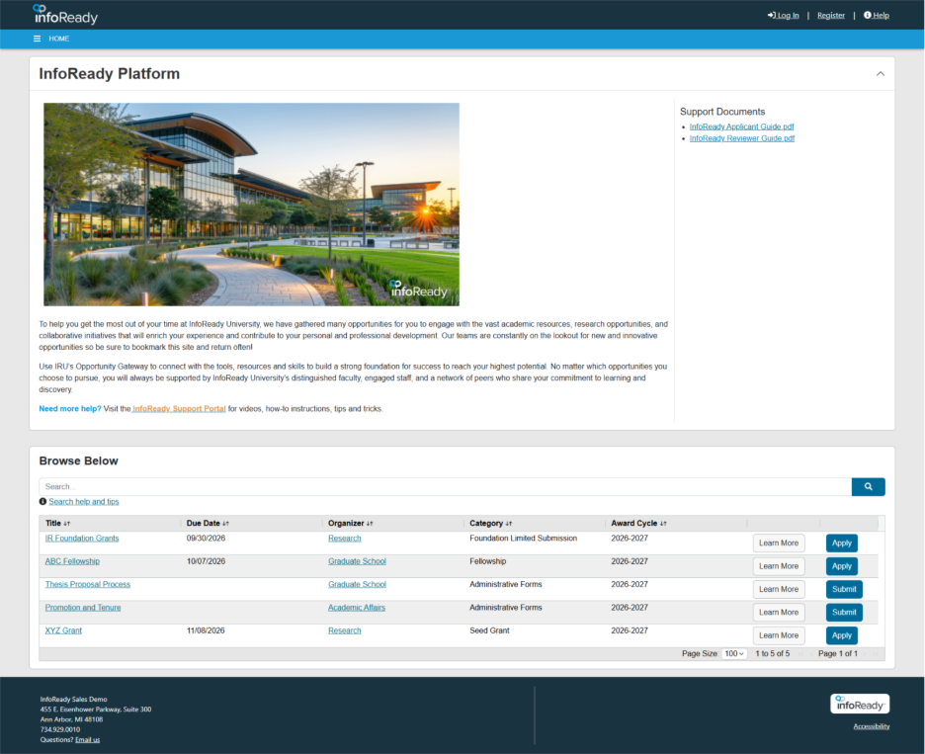Open the navigation hamburger menu
Viewport: 925px width, 754px height.
(x=36, y=38)
